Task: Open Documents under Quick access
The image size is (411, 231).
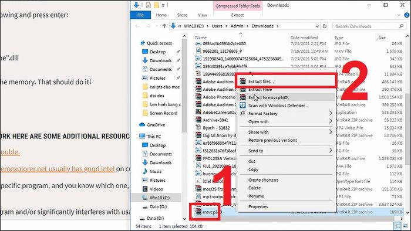Action: (x=160, y=69)
